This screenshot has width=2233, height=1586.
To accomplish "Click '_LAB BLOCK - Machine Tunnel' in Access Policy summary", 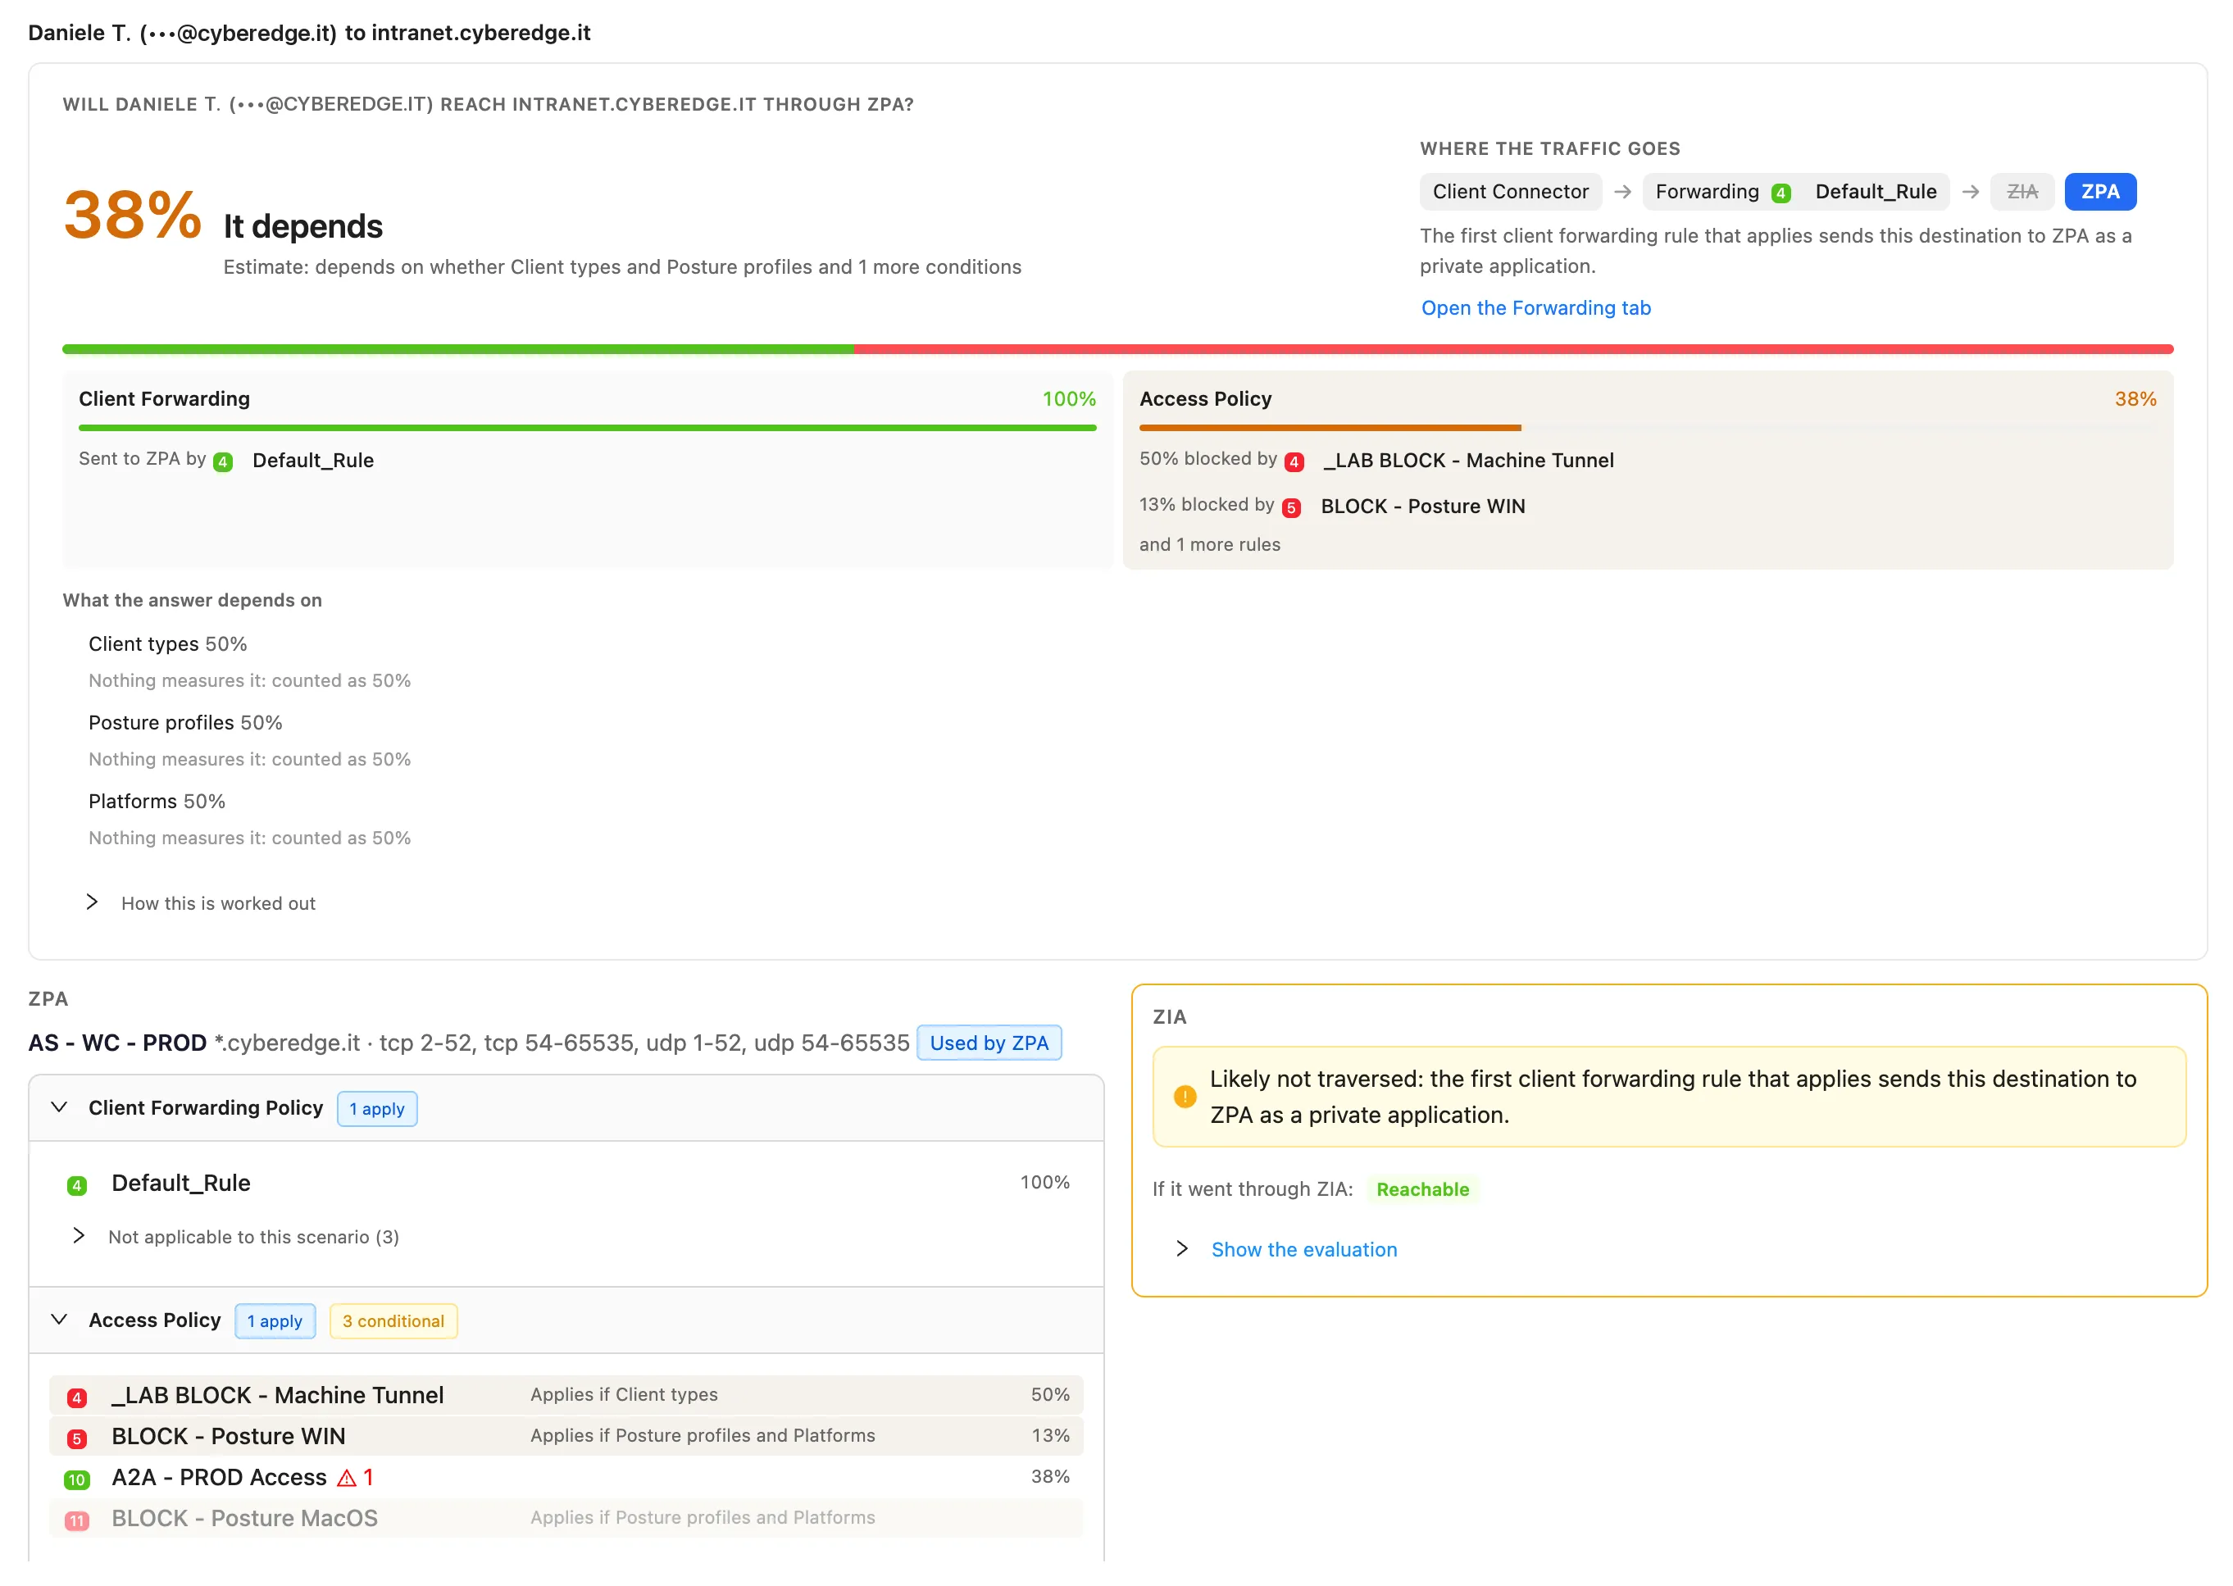I will tap(1468, 460).
